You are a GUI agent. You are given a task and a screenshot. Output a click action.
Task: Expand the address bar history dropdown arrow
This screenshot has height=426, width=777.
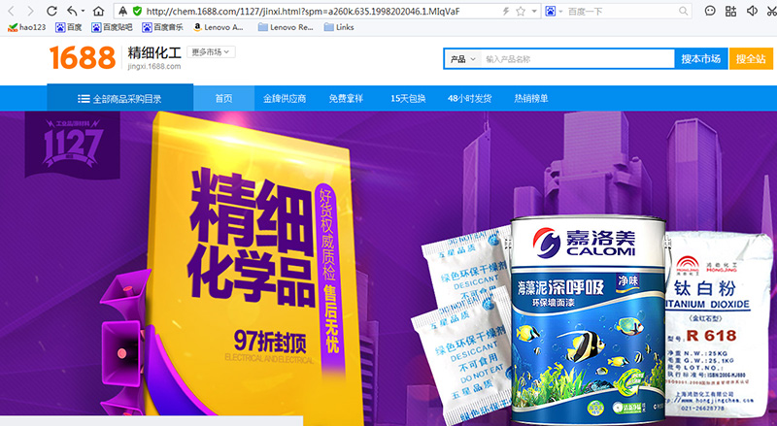tap(534, 11)
